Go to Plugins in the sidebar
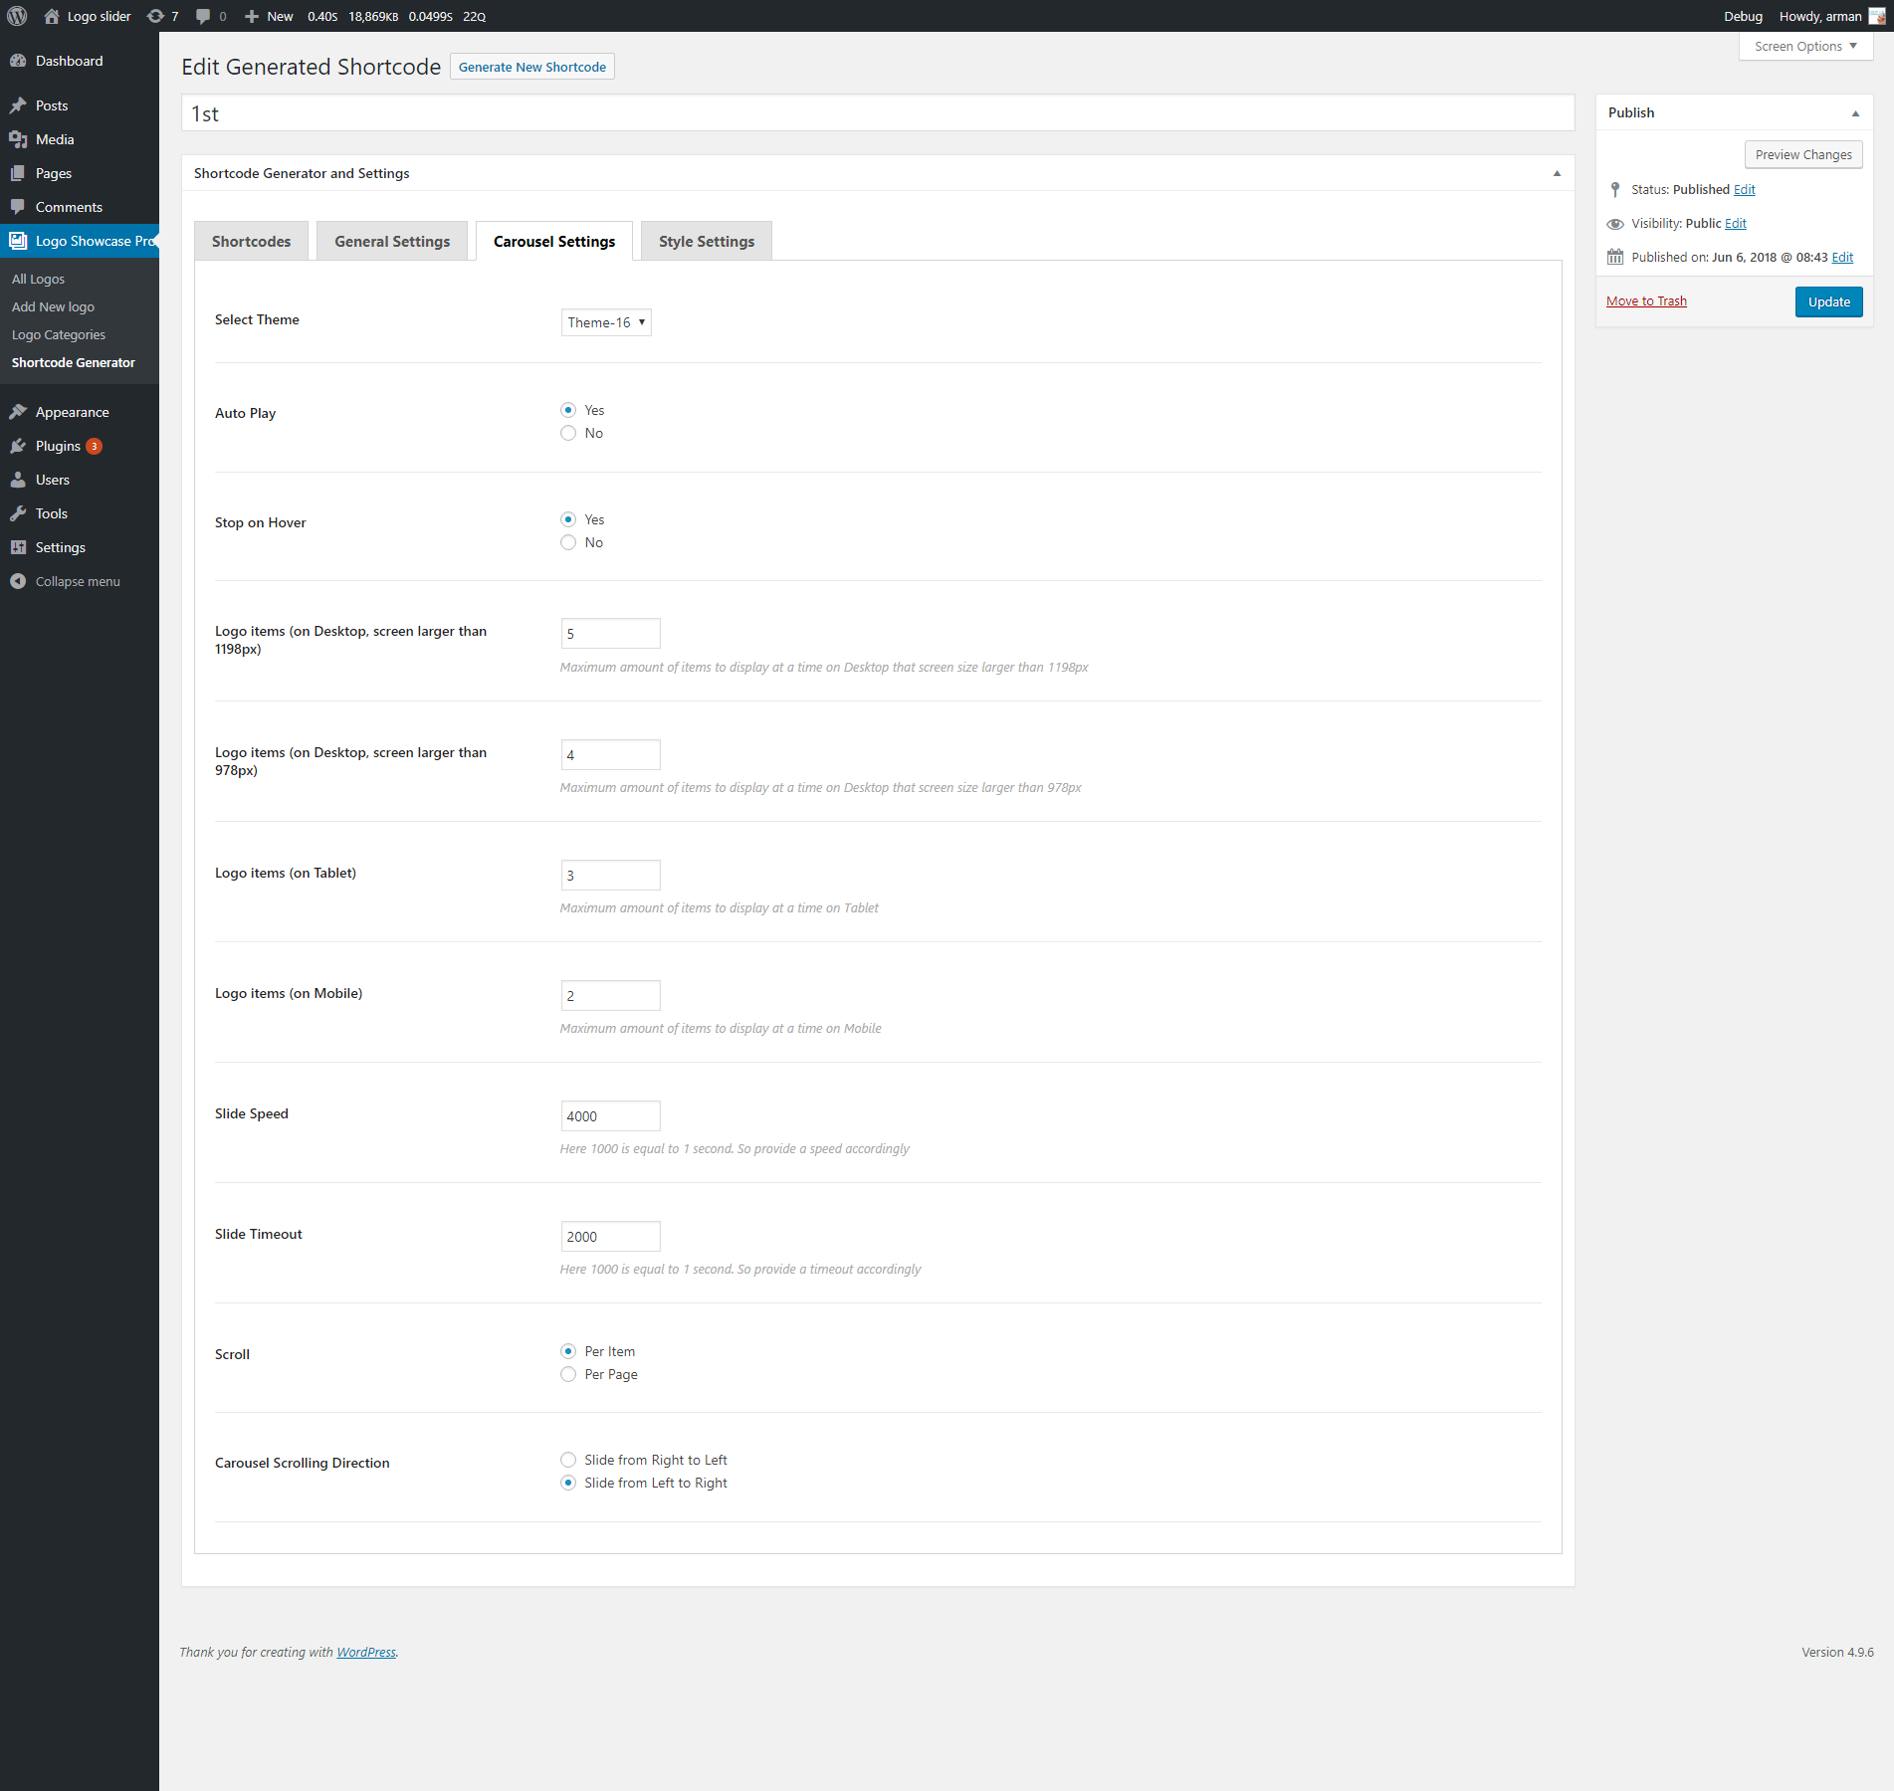Screen dimensions: 1894x1791 tap(58, 446)
